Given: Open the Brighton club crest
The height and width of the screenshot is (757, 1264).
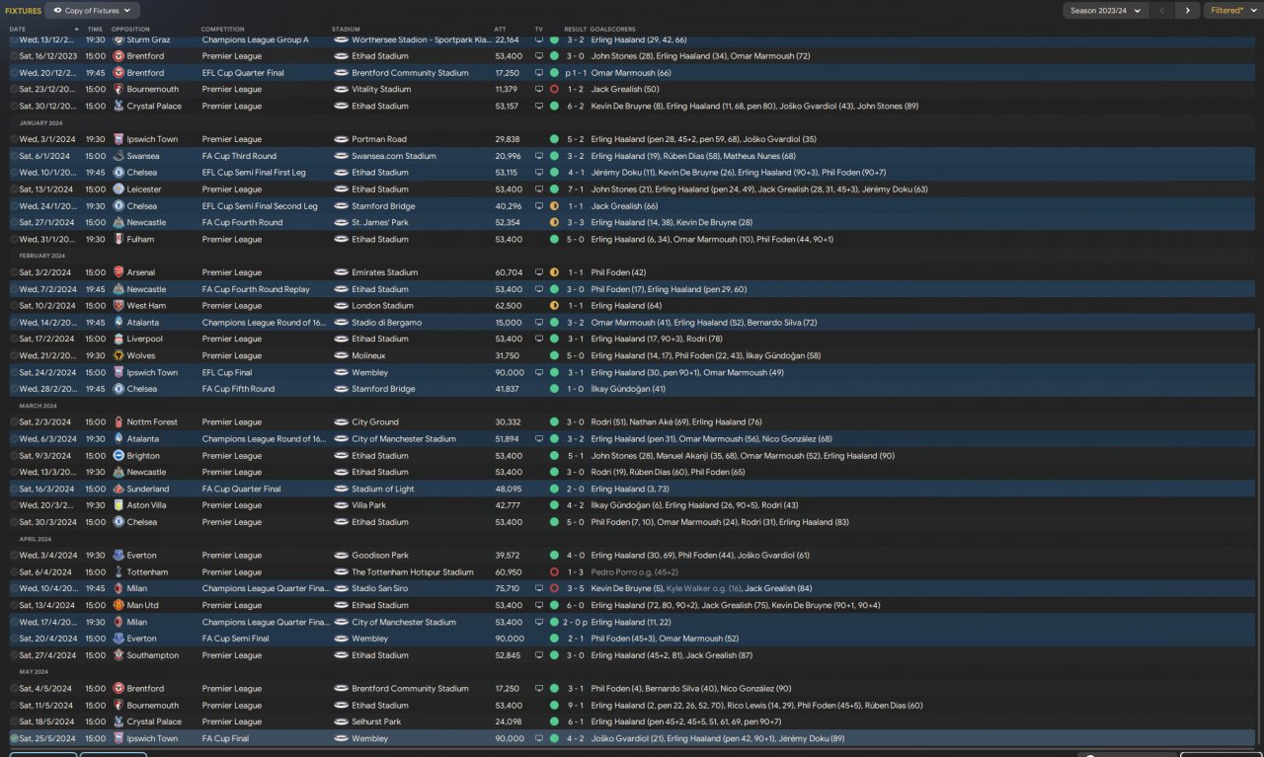Looking at the screenshot, I should [118, 456].
